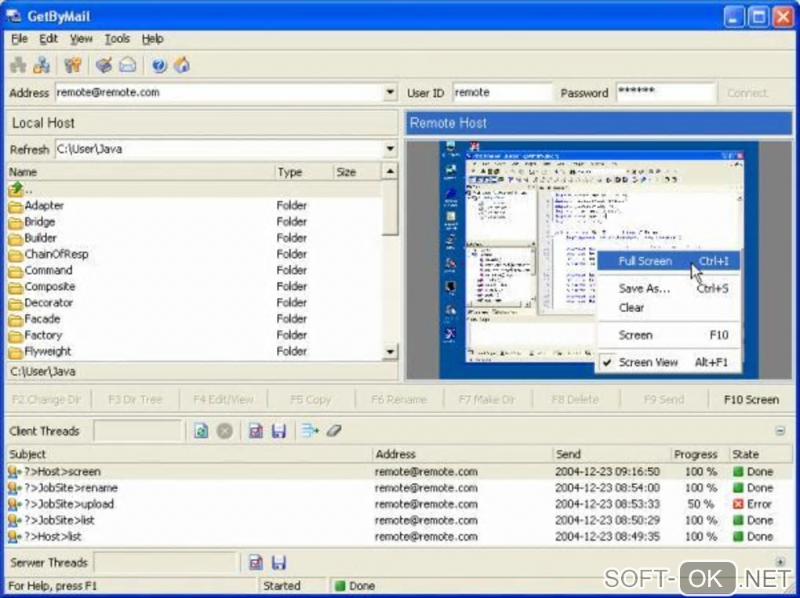Click the Local Host panel header
This screenshot has width=800, height=598.
(x=202, y=123)
